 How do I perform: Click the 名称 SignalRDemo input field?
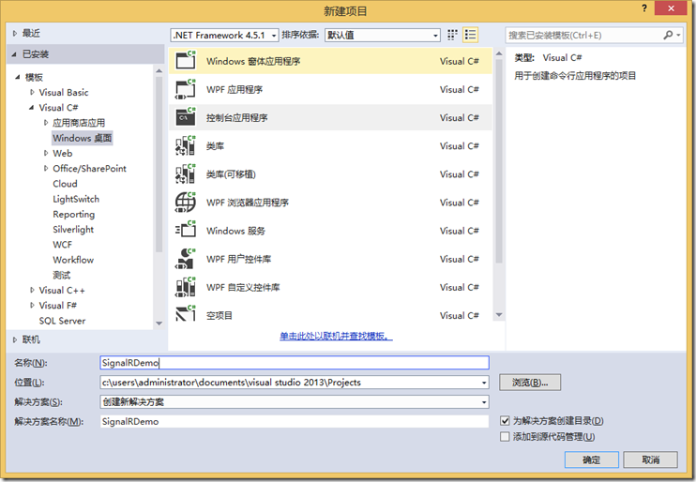[x=295, y=363]
